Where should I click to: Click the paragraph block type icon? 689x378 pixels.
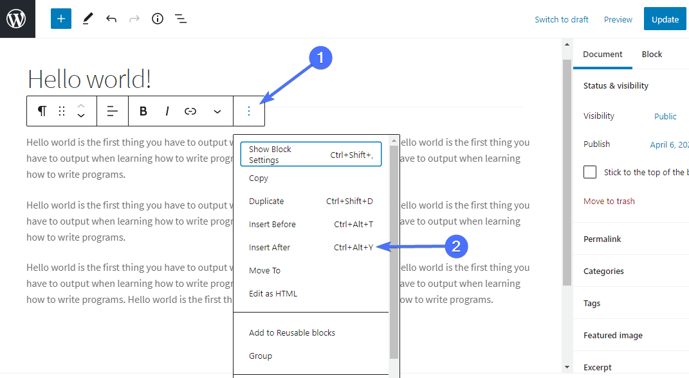pyautogui.click(x=42, y=112)
